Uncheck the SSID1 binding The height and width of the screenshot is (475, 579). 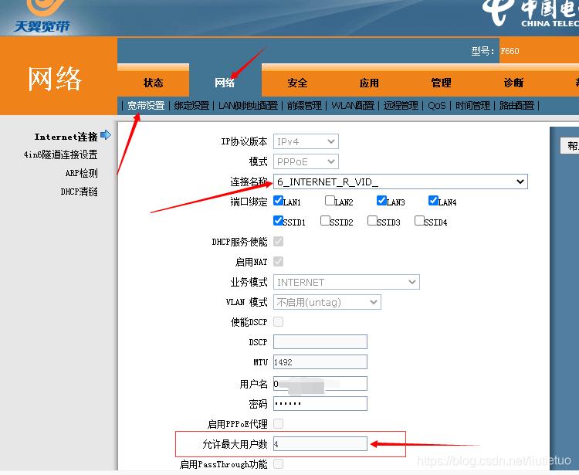click(278, 221)
